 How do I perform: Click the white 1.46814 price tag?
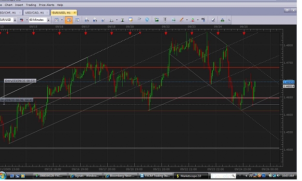coord(288,86)
